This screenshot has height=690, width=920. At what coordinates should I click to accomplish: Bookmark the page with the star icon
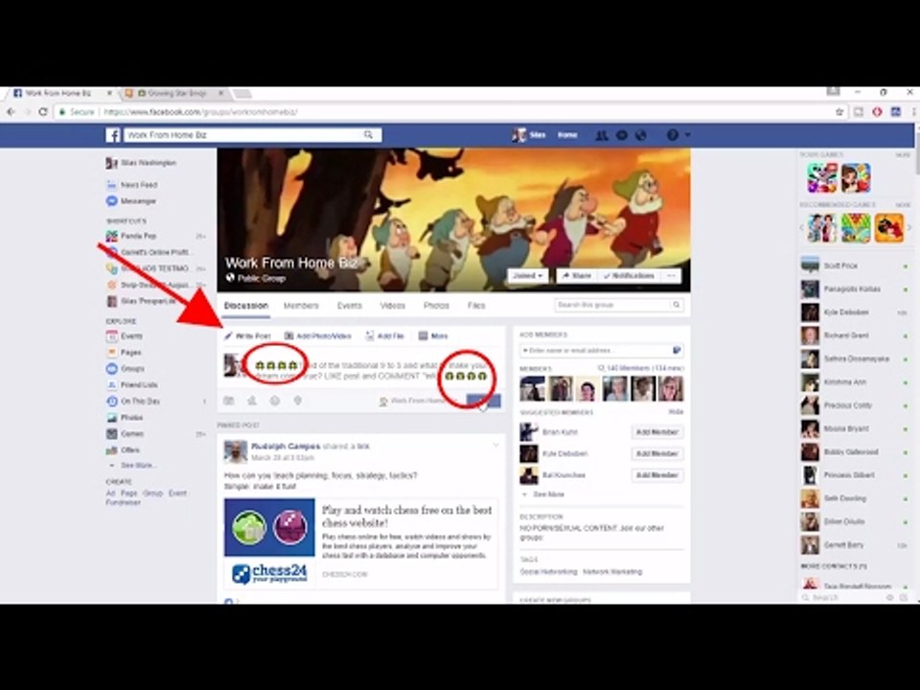(x=839, y=111)
